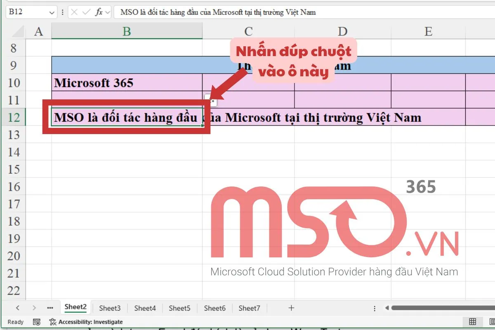
Task: Click the horizontal scrollbar thumb
Action: coord(443,308)
